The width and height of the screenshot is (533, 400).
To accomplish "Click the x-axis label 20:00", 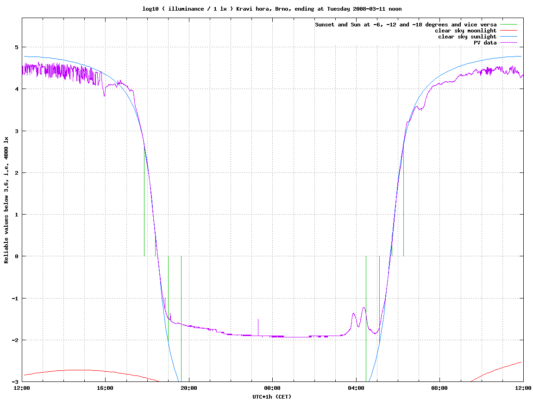I will click(189, 388).
